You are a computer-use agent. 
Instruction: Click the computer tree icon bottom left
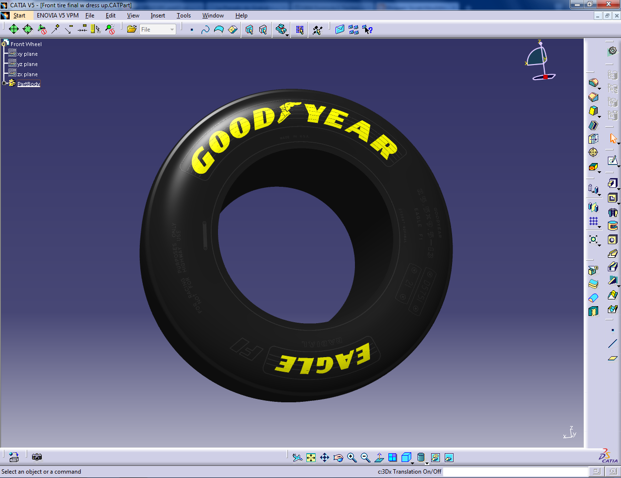point(14,457)
